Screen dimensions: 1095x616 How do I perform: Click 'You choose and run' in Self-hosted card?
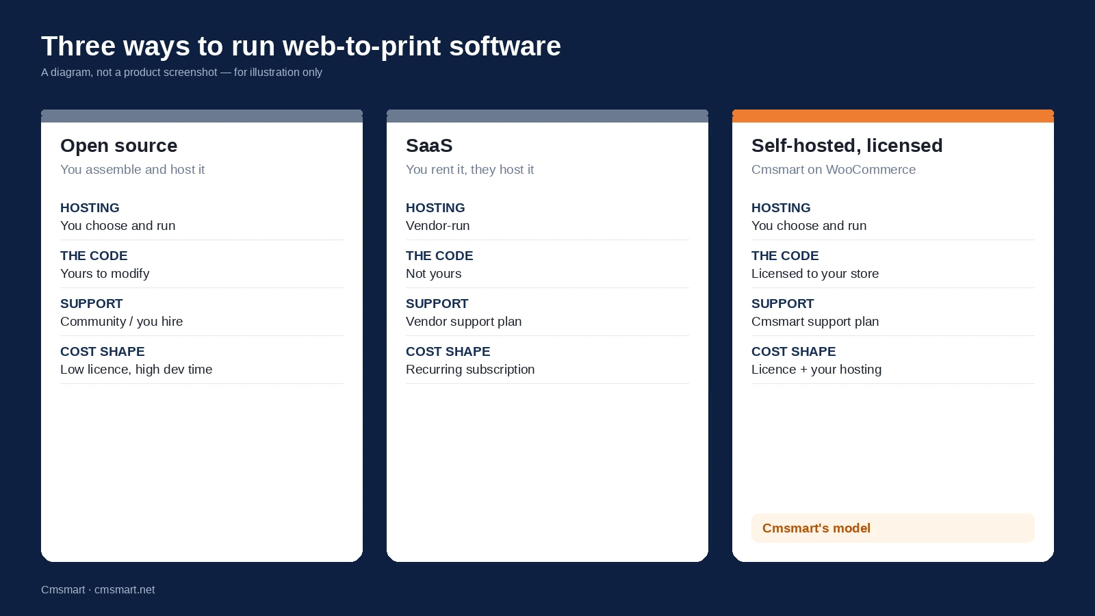click(x=809, y=226)
